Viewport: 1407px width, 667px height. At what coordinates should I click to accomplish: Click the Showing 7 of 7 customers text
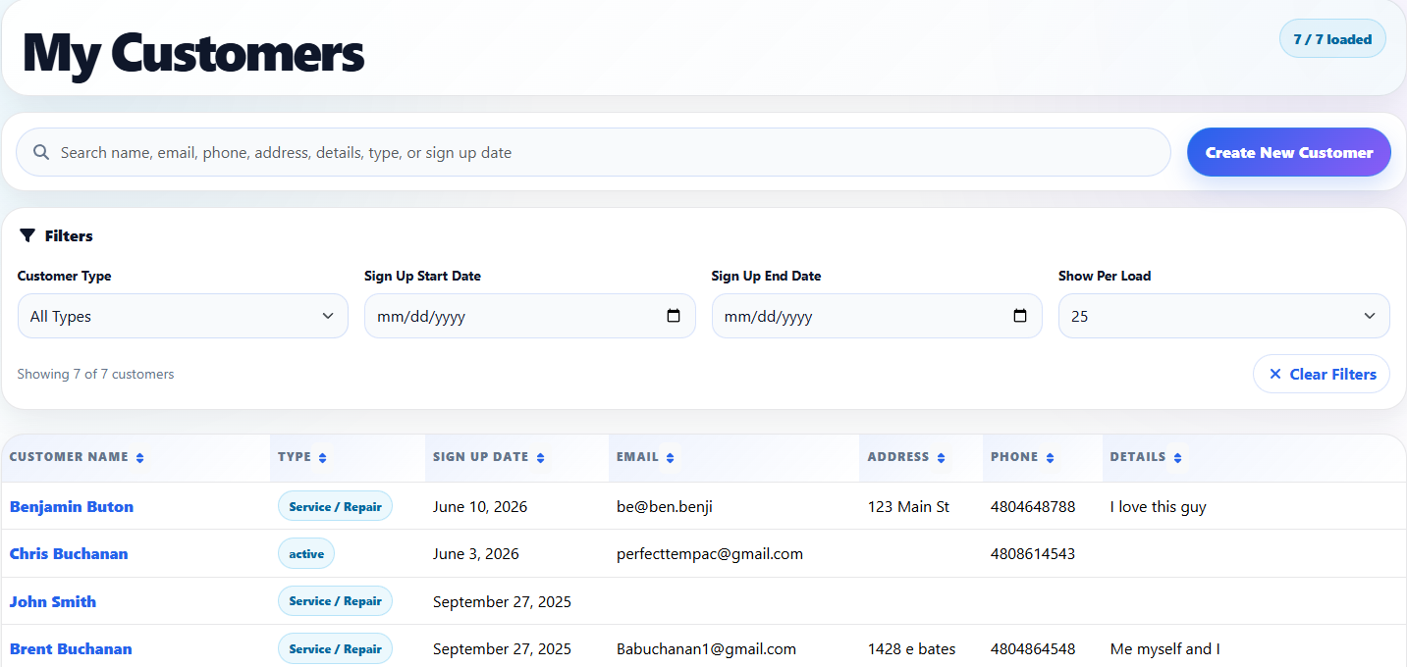point(95,374)
